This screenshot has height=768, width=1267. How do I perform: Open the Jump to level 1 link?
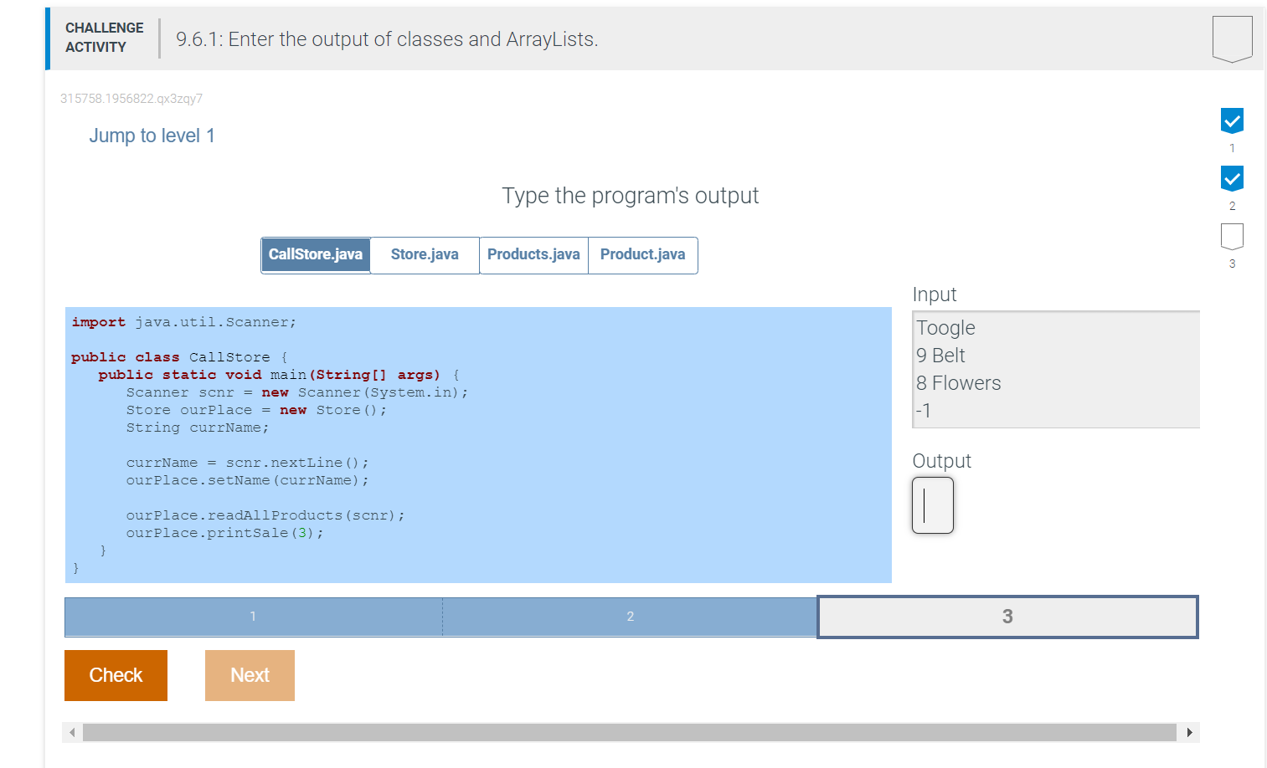(x=152, y=136)
